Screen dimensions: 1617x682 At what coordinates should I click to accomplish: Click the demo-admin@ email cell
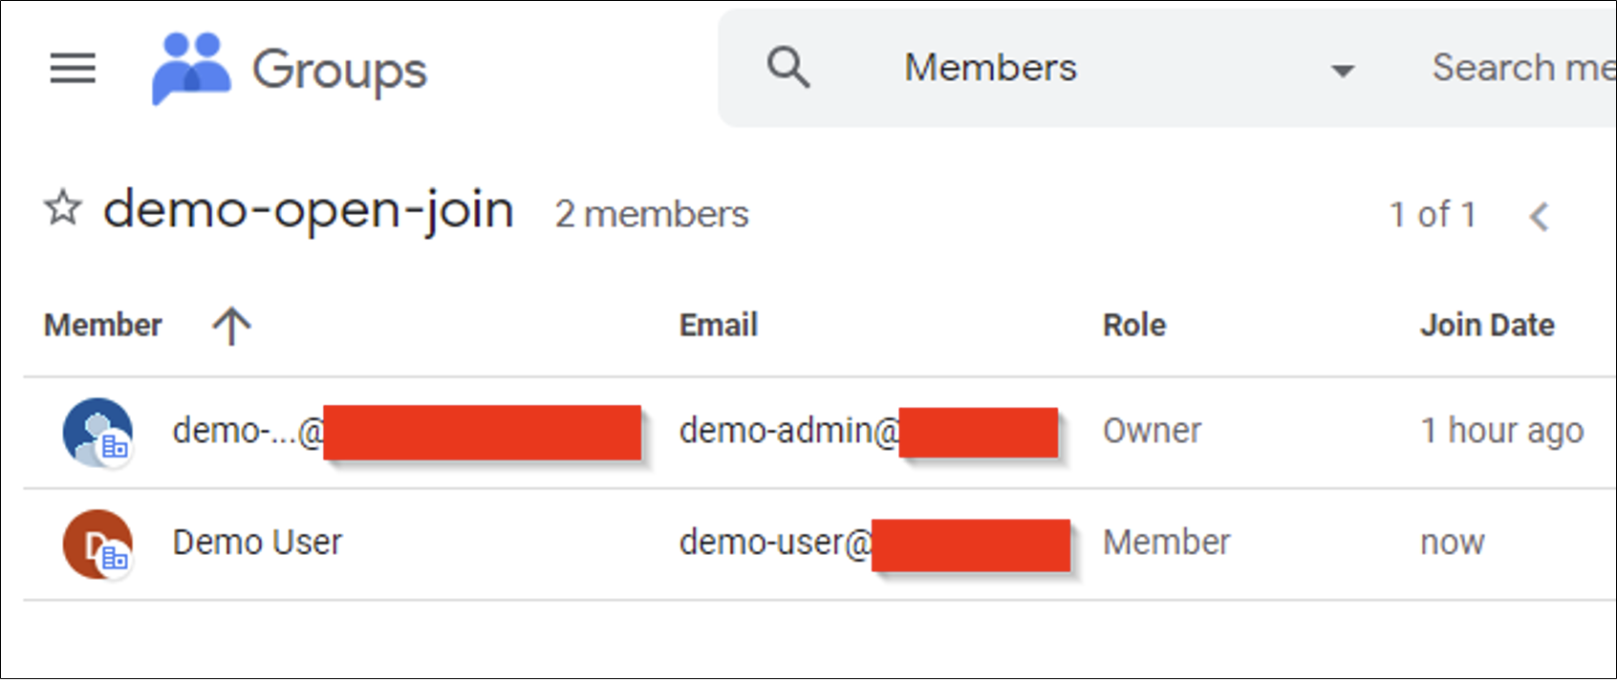point(789,431)
